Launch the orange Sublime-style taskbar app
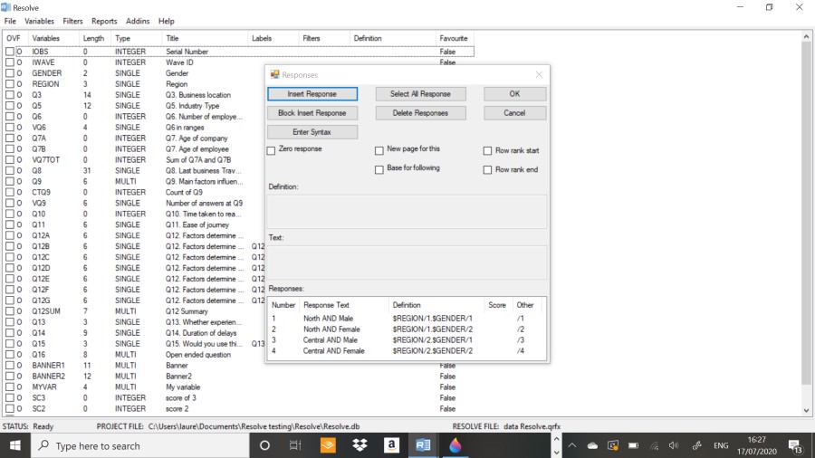 (x=328, y=445)
